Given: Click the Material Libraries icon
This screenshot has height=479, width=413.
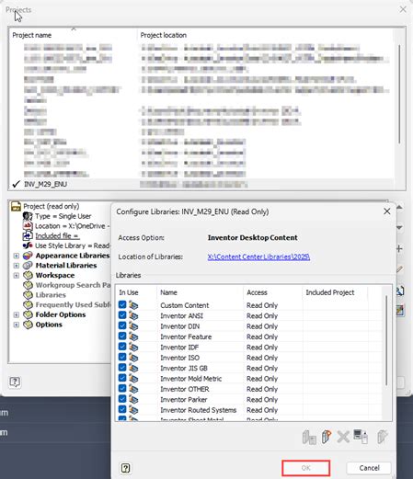Looking at the screenshot, I should [x=28, y=265].
